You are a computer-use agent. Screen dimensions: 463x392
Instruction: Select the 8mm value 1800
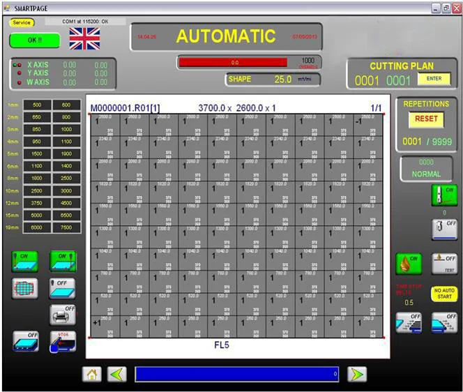coord(37,179)
